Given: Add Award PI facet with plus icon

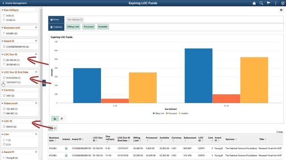Looking at the screenshot, I should click(x=36, y=152).
